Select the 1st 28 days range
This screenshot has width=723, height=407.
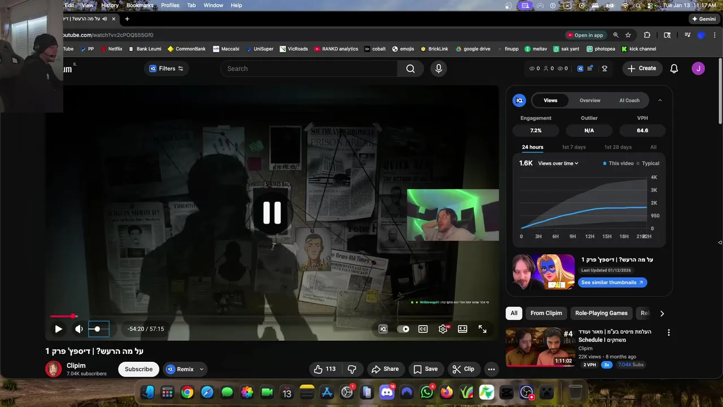pyautogui.click(x=618, y=147)
